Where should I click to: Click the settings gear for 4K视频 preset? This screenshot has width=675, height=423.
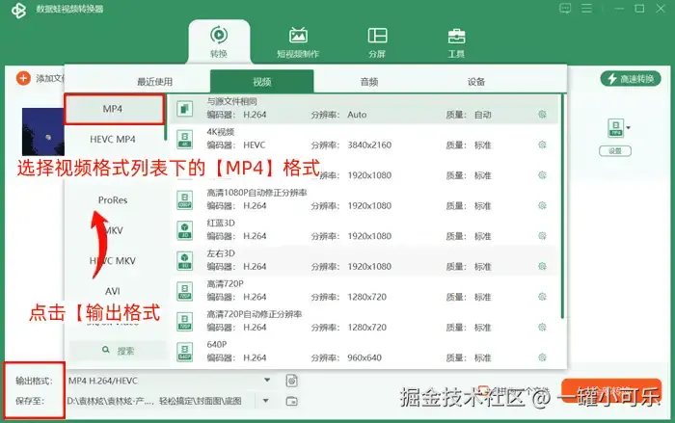coord(542,145)
